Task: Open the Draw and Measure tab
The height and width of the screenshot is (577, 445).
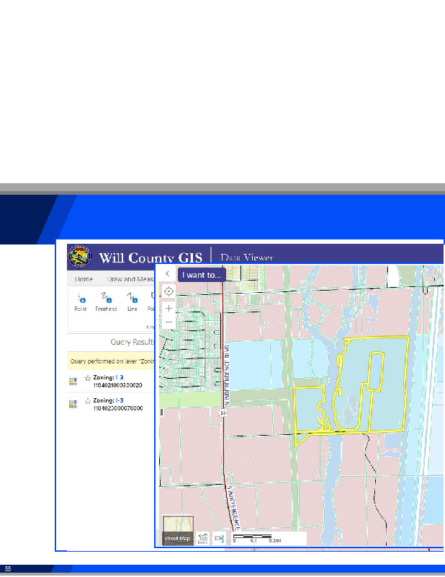Action: point(130,279)
